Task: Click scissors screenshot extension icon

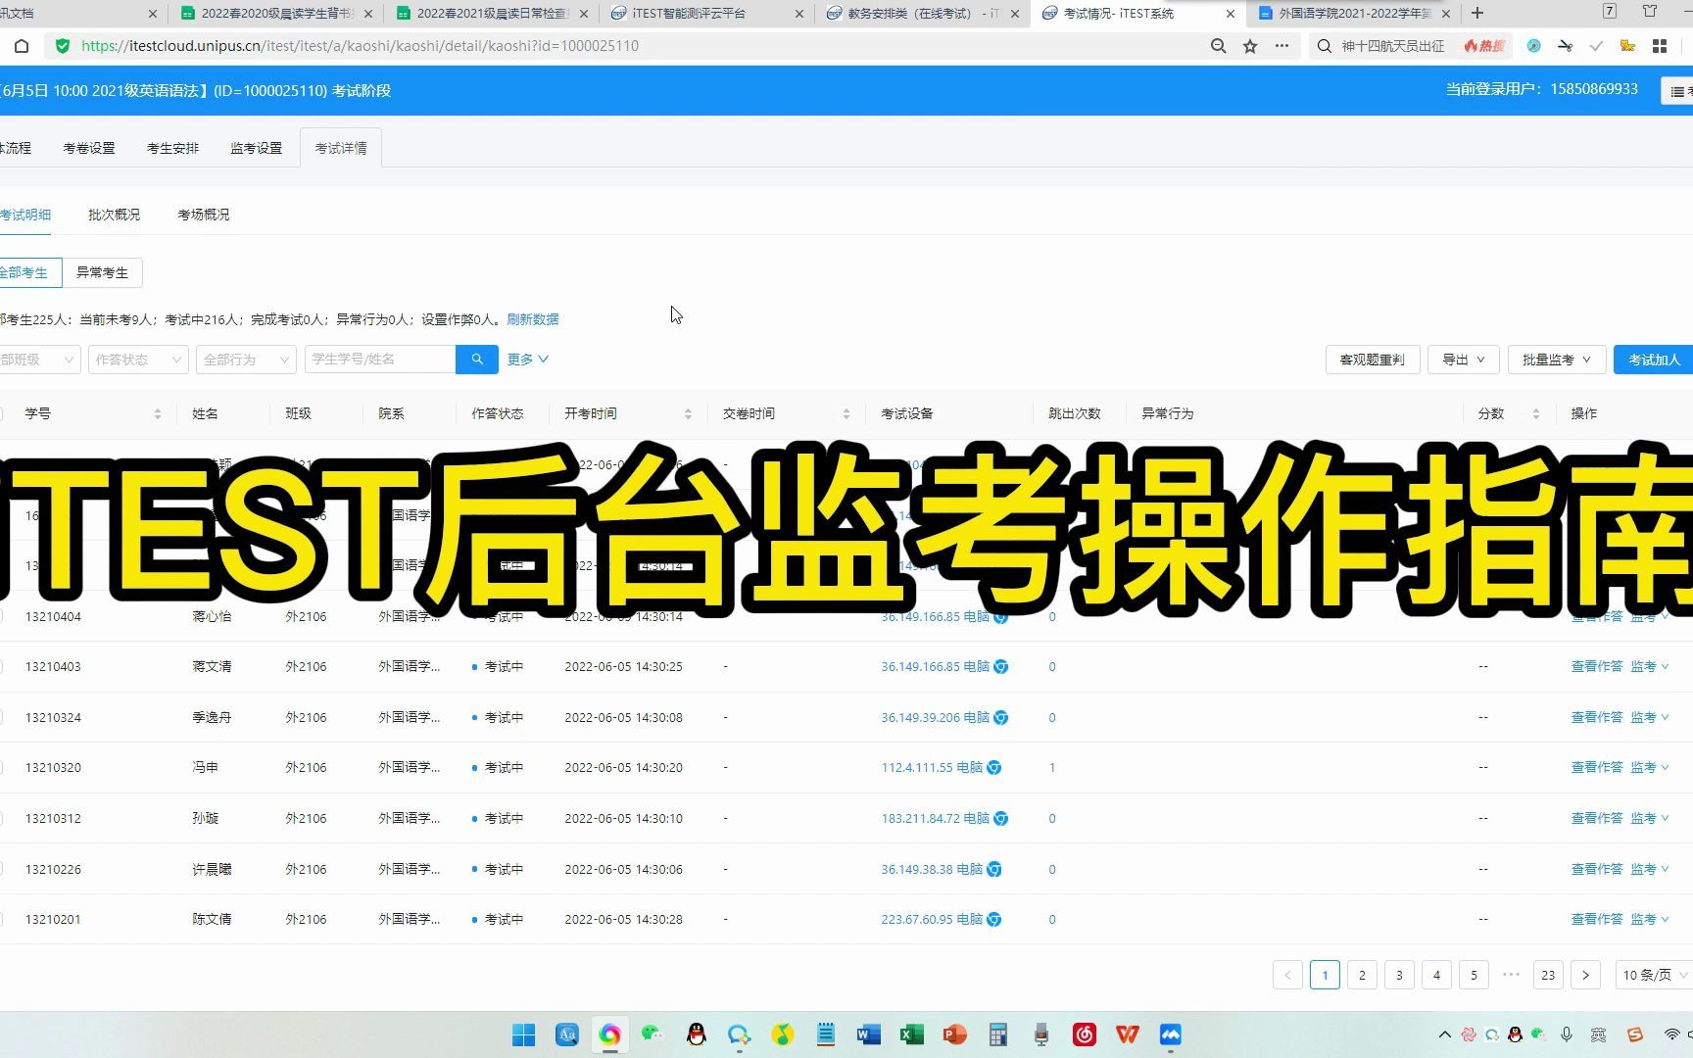Action: (1565, 46)
